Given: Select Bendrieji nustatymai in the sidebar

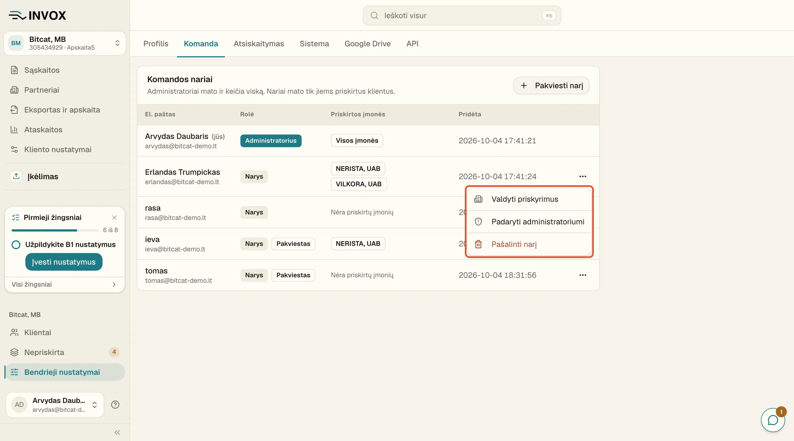Looking at the screenshot, I should coord(65,372).
